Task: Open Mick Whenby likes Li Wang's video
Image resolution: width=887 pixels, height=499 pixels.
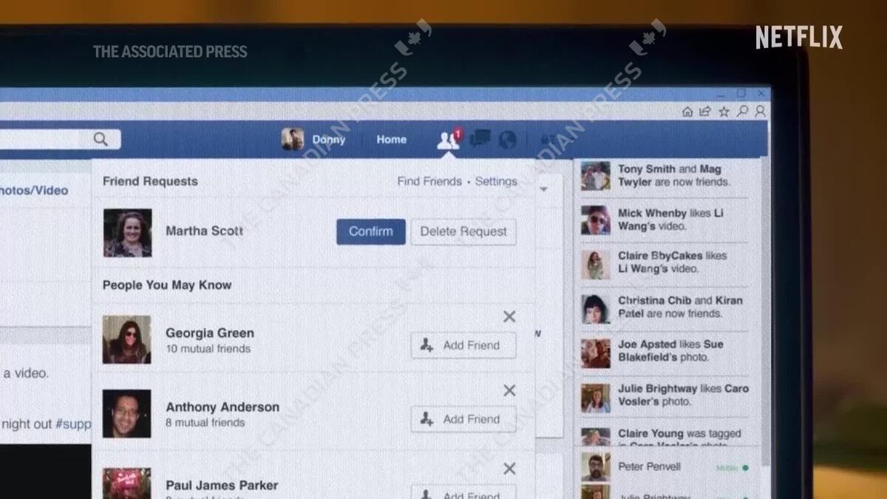Action: pos(671,220)
